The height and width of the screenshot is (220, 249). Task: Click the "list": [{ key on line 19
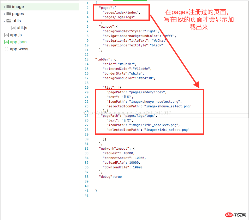point(112,88)
